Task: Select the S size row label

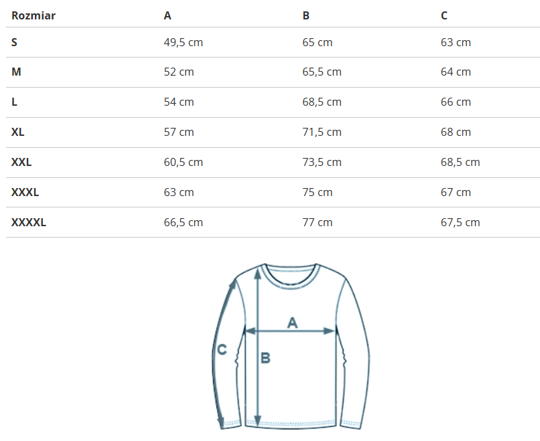Action: 15,42
